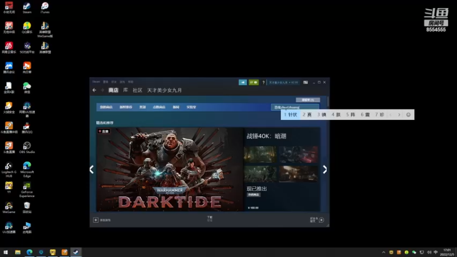Open the Steam menu in title bar
This screenshot has height=257, width=457.
[x=96, y=82]
